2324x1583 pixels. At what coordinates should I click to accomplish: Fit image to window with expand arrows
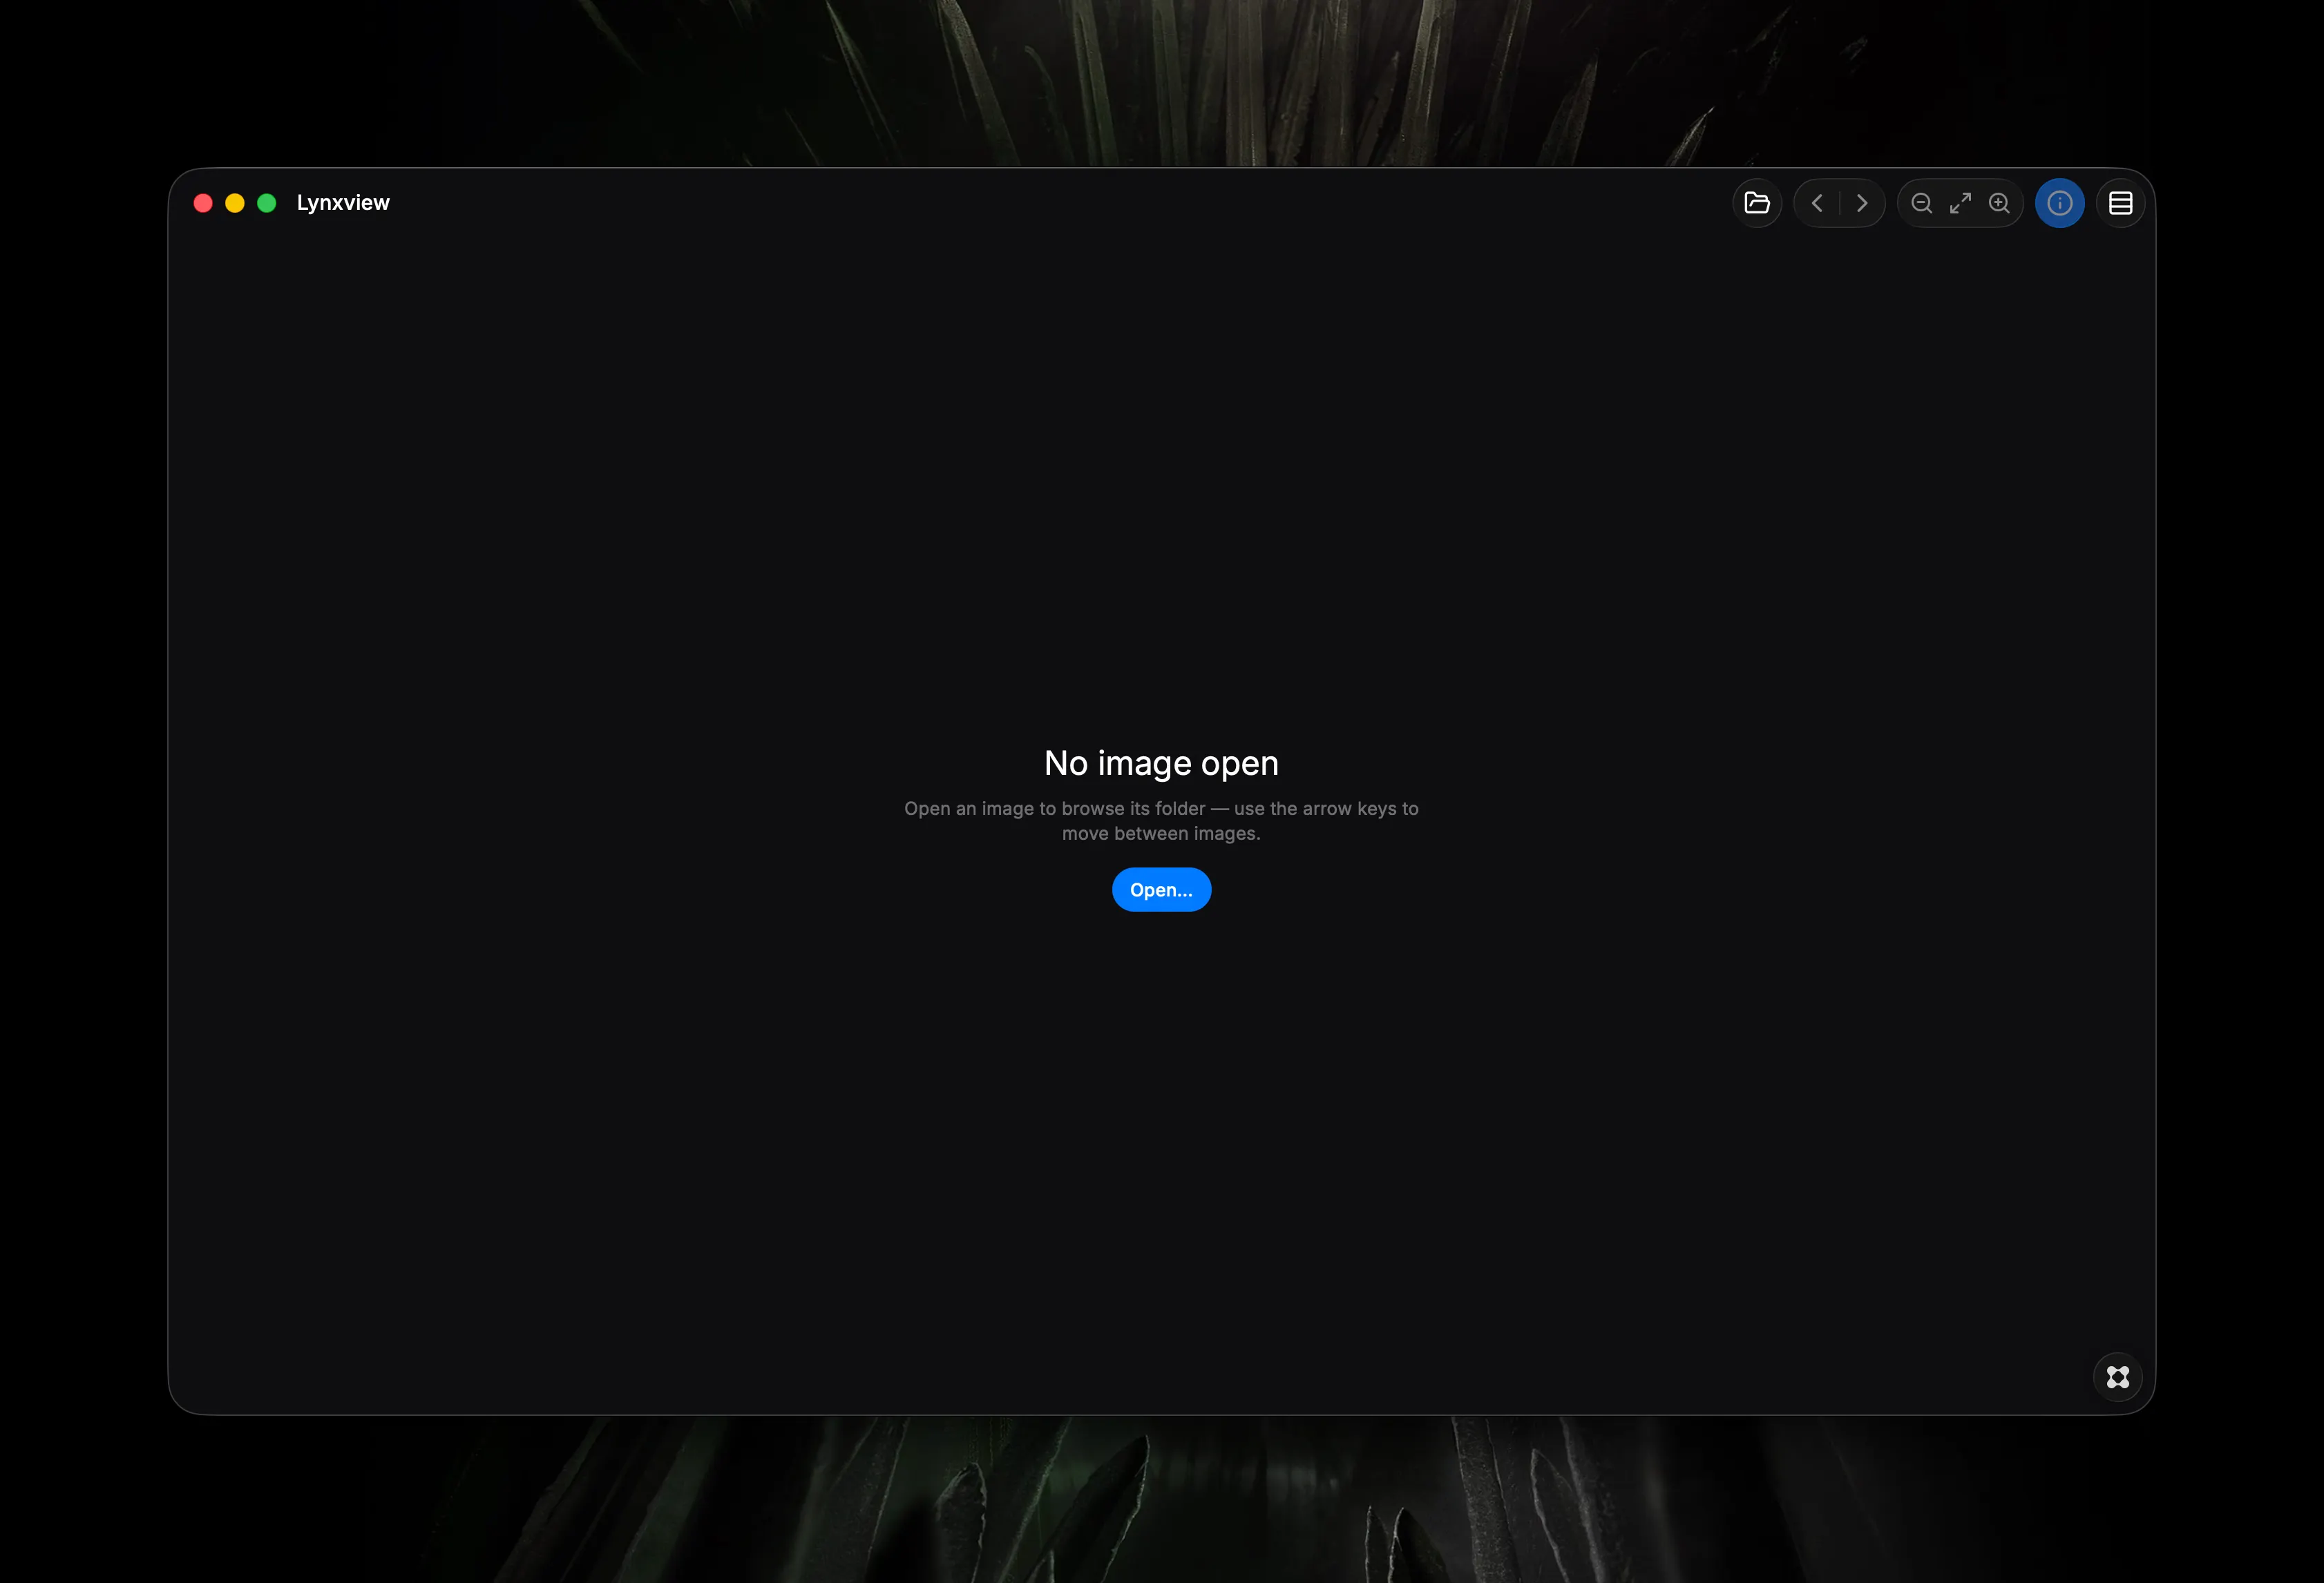[1960, 203]
